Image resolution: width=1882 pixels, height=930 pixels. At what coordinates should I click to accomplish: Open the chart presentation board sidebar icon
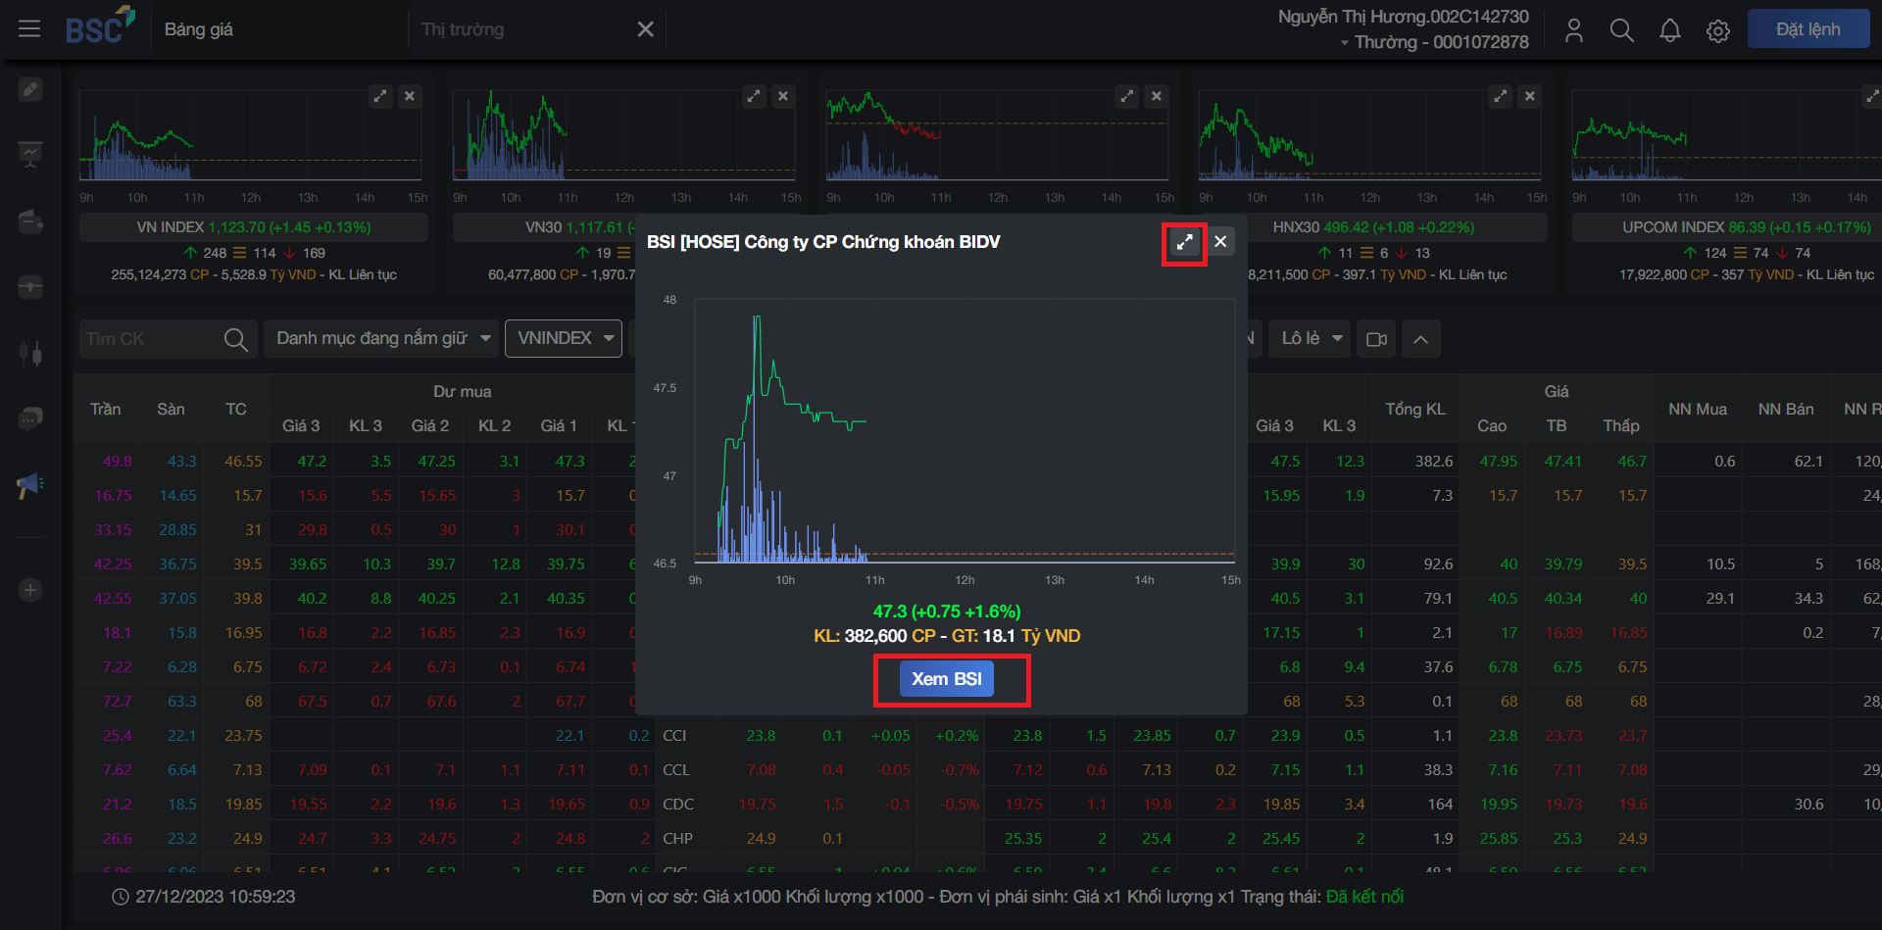click(30, 154)
